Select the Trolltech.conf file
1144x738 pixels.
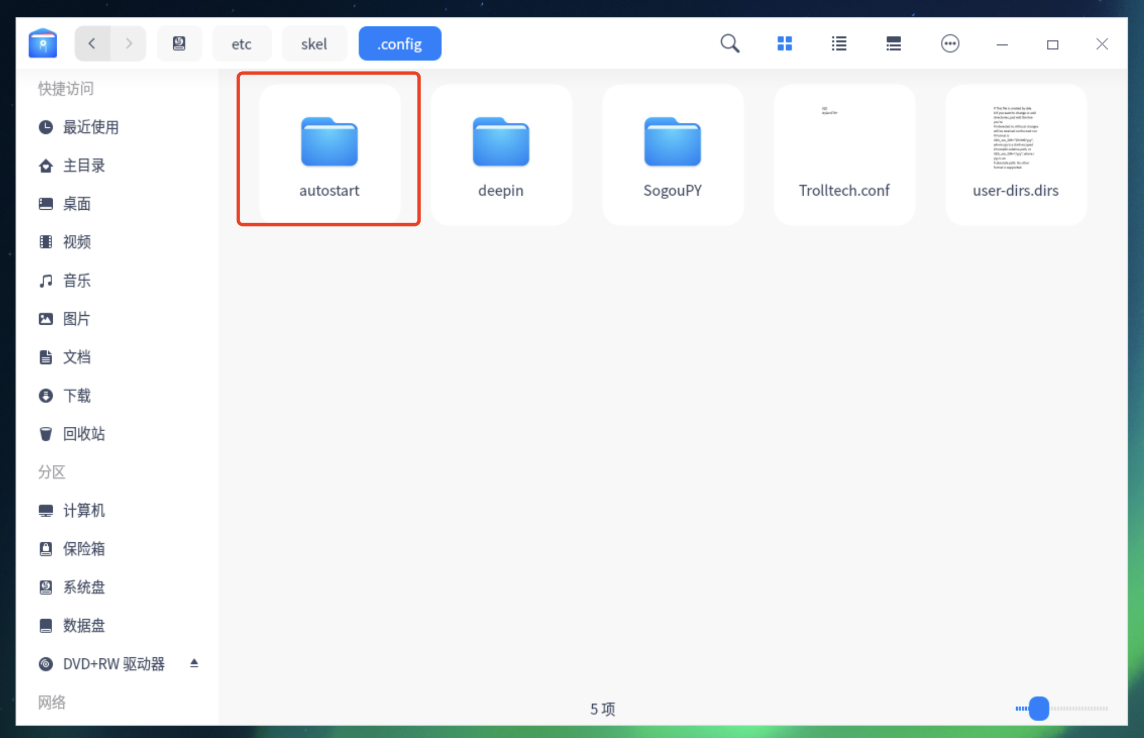click(844, 154)
